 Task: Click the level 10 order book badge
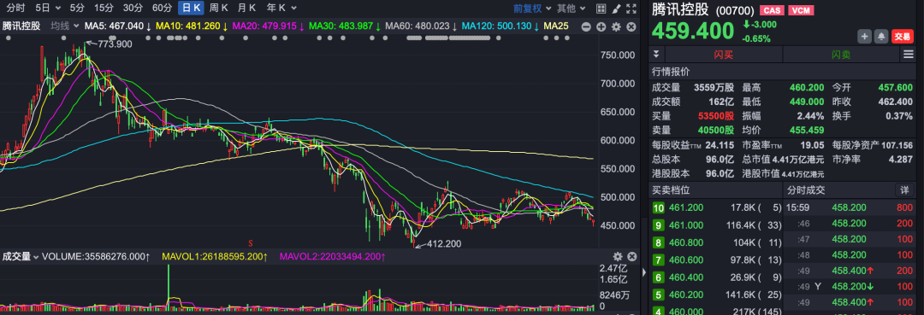pyautogui.click(x=658, y=207)
